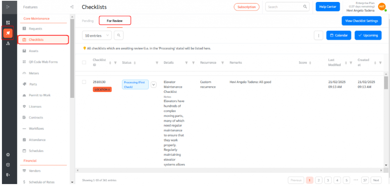Click the Score sort arrows

[x=310, y=63]
